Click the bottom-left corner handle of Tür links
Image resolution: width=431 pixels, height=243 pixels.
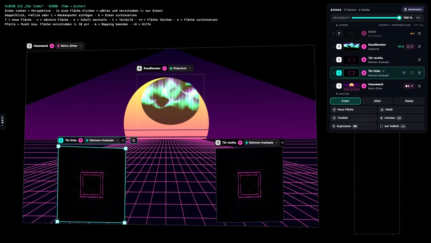pyautogui.click(x=57, y=221)
